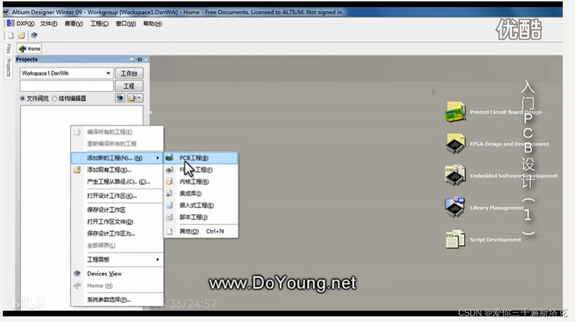Click the 工作台 button
This screenshot has height=322, width=575.
pyautogui.click(x=129, y=73)
